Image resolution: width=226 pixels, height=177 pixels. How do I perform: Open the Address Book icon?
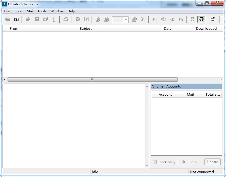pos(16,19)
